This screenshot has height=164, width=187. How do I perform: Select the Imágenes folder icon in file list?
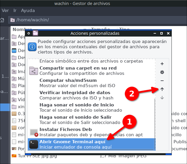(x=14, y=72)
